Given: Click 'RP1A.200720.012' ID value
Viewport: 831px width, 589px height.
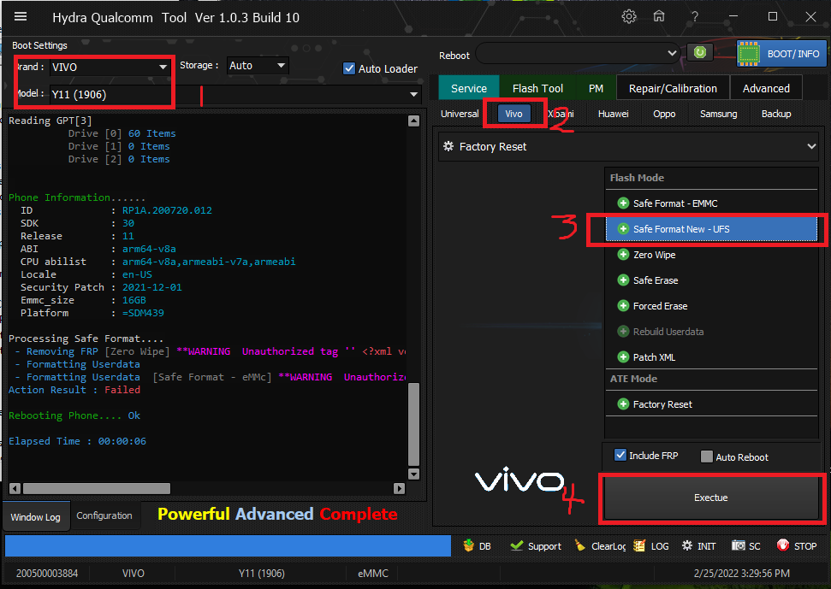Looking at the screenshot, I should point(167,210).
